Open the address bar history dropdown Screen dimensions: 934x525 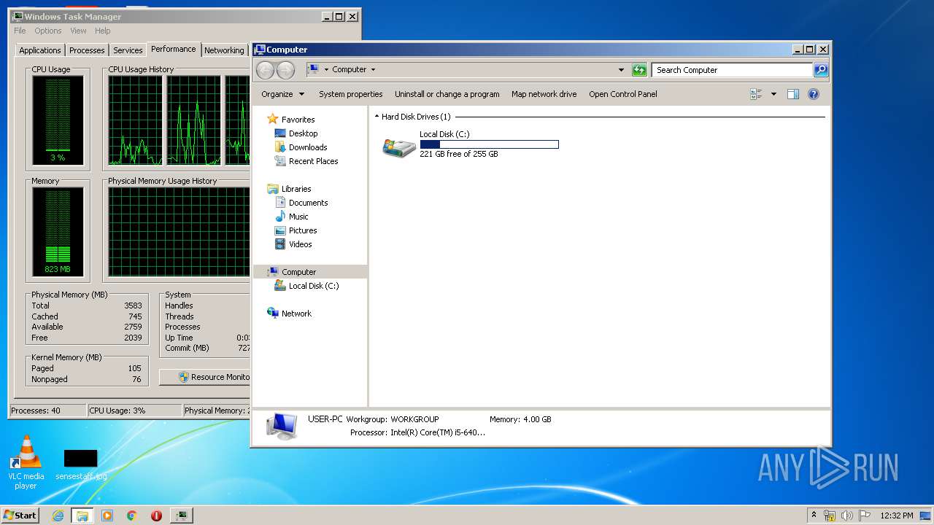[621, 70]
